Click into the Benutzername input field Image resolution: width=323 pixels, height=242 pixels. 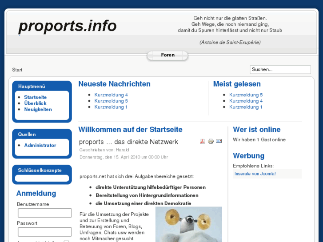coord(45,213)
